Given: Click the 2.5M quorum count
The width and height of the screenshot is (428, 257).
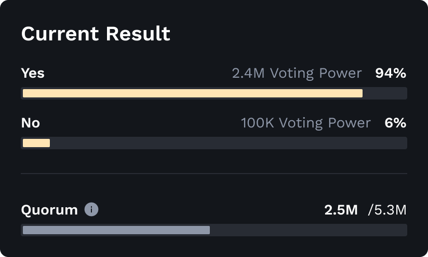Looking at the screenshot, I should [341, 210].
